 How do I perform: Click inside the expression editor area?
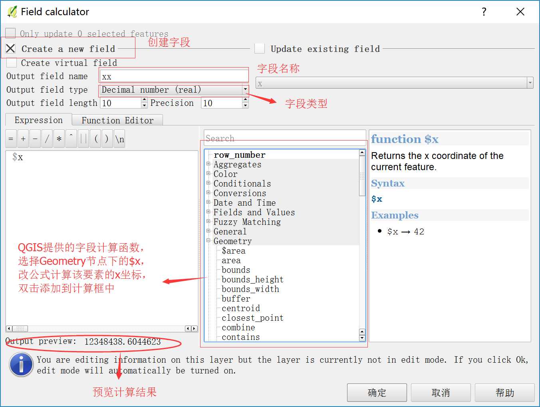(x=102, y=238)
